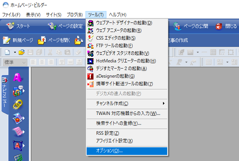Image resolution: width=239 pixels, height=161 pixels.
Task: Click the ページを開く button
Action: (54, 40)
